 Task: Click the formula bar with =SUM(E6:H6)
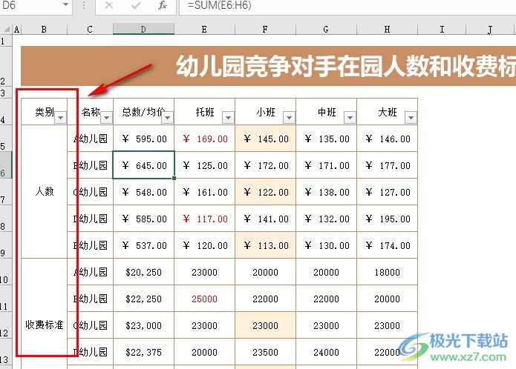pyautogui.click(x=347, y=5)
